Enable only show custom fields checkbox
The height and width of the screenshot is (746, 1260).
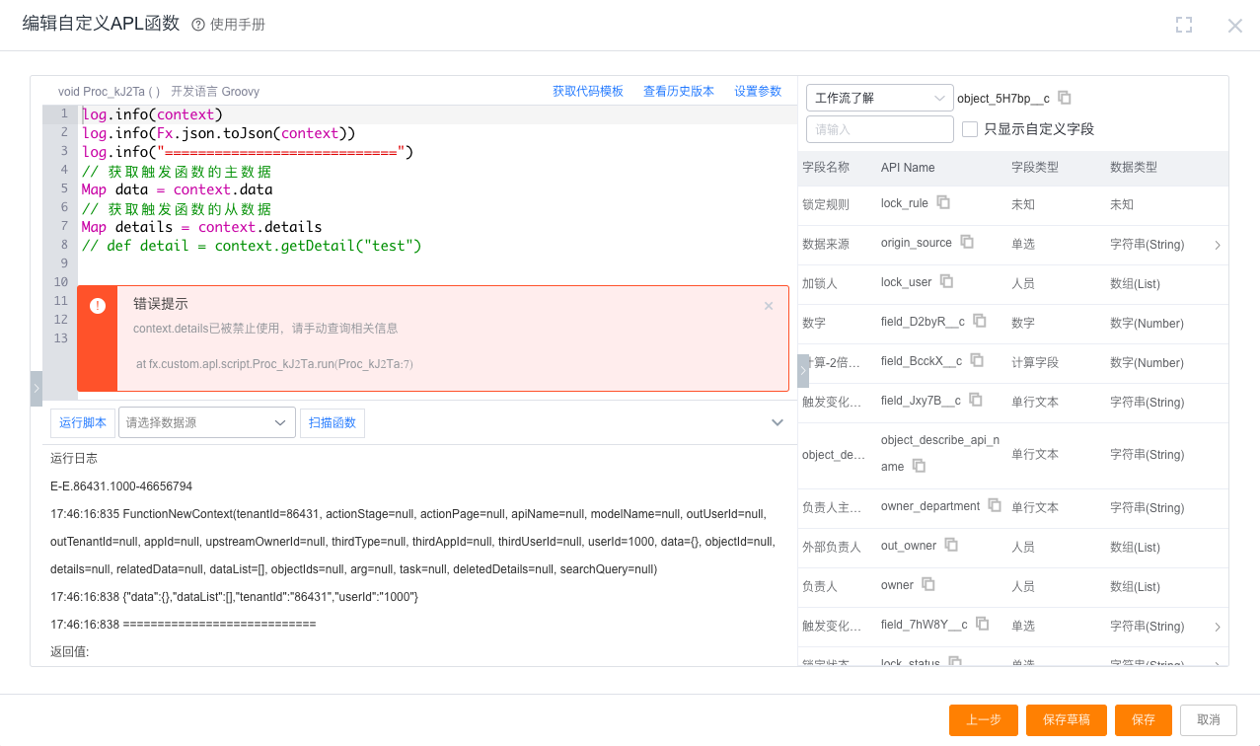pos(970,129)
